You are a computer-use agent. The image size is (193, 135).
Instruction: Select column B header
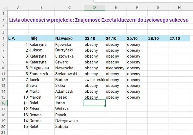[x=42, y=7]
